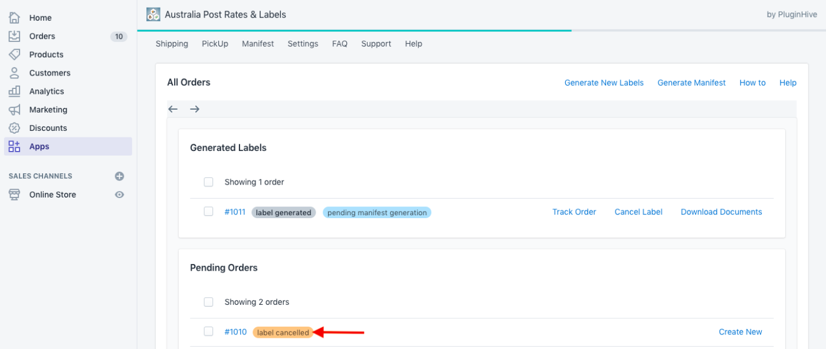Tick the checkbox for order #1010
Viewport: 826px width, 349px height.
(x=208, y=331)
